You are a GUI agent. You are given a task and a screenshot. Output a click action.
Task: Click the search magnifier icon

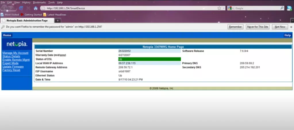tap(282, 8)
